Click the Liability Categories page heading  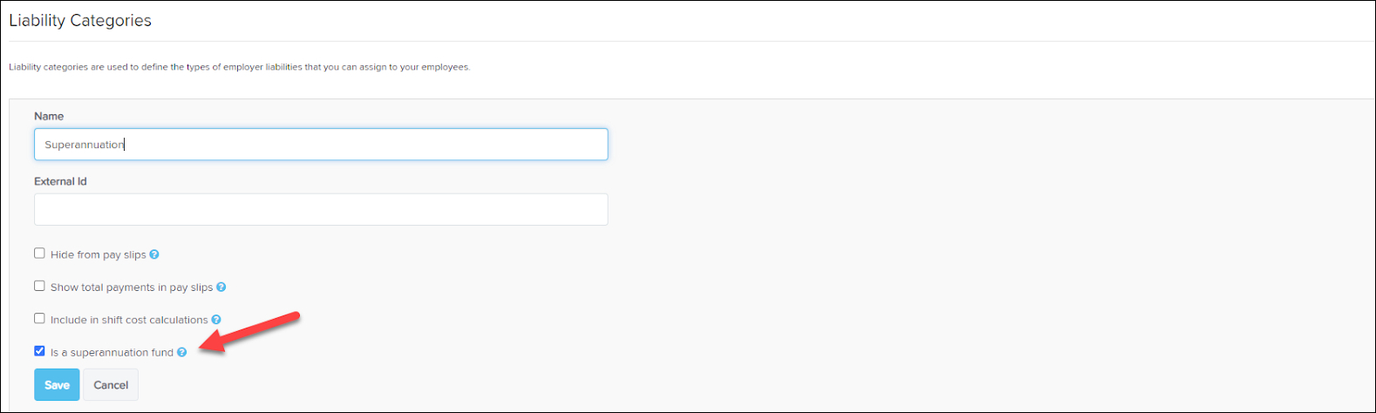click(x=80, y=20)
